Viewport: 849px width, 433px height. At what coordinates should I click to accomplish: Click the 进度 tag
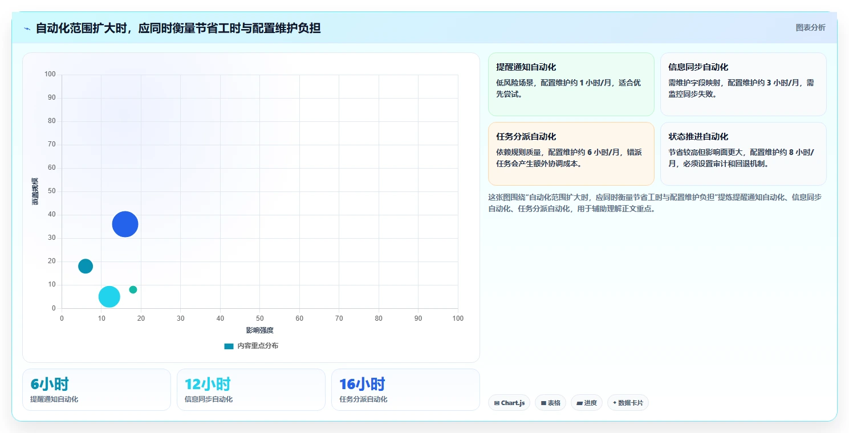click(587, 403)
